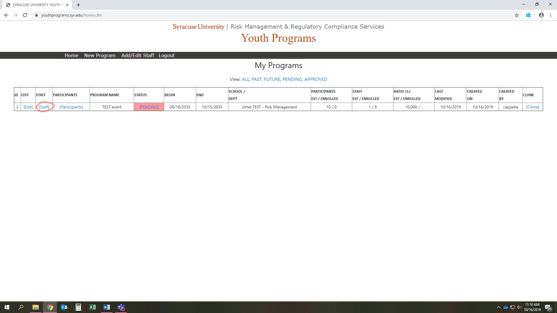
Task: Open New Program from the menu bar
Action: tap(100, 55)
